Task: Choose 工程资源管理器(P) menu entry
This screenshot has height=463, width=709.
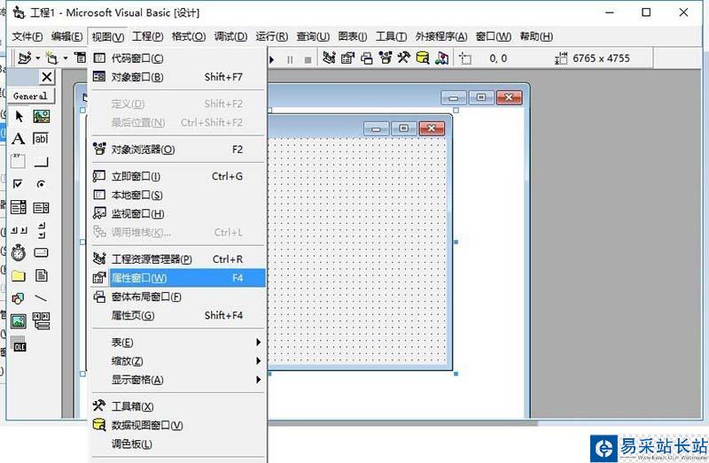Action: tap(179, 259)
